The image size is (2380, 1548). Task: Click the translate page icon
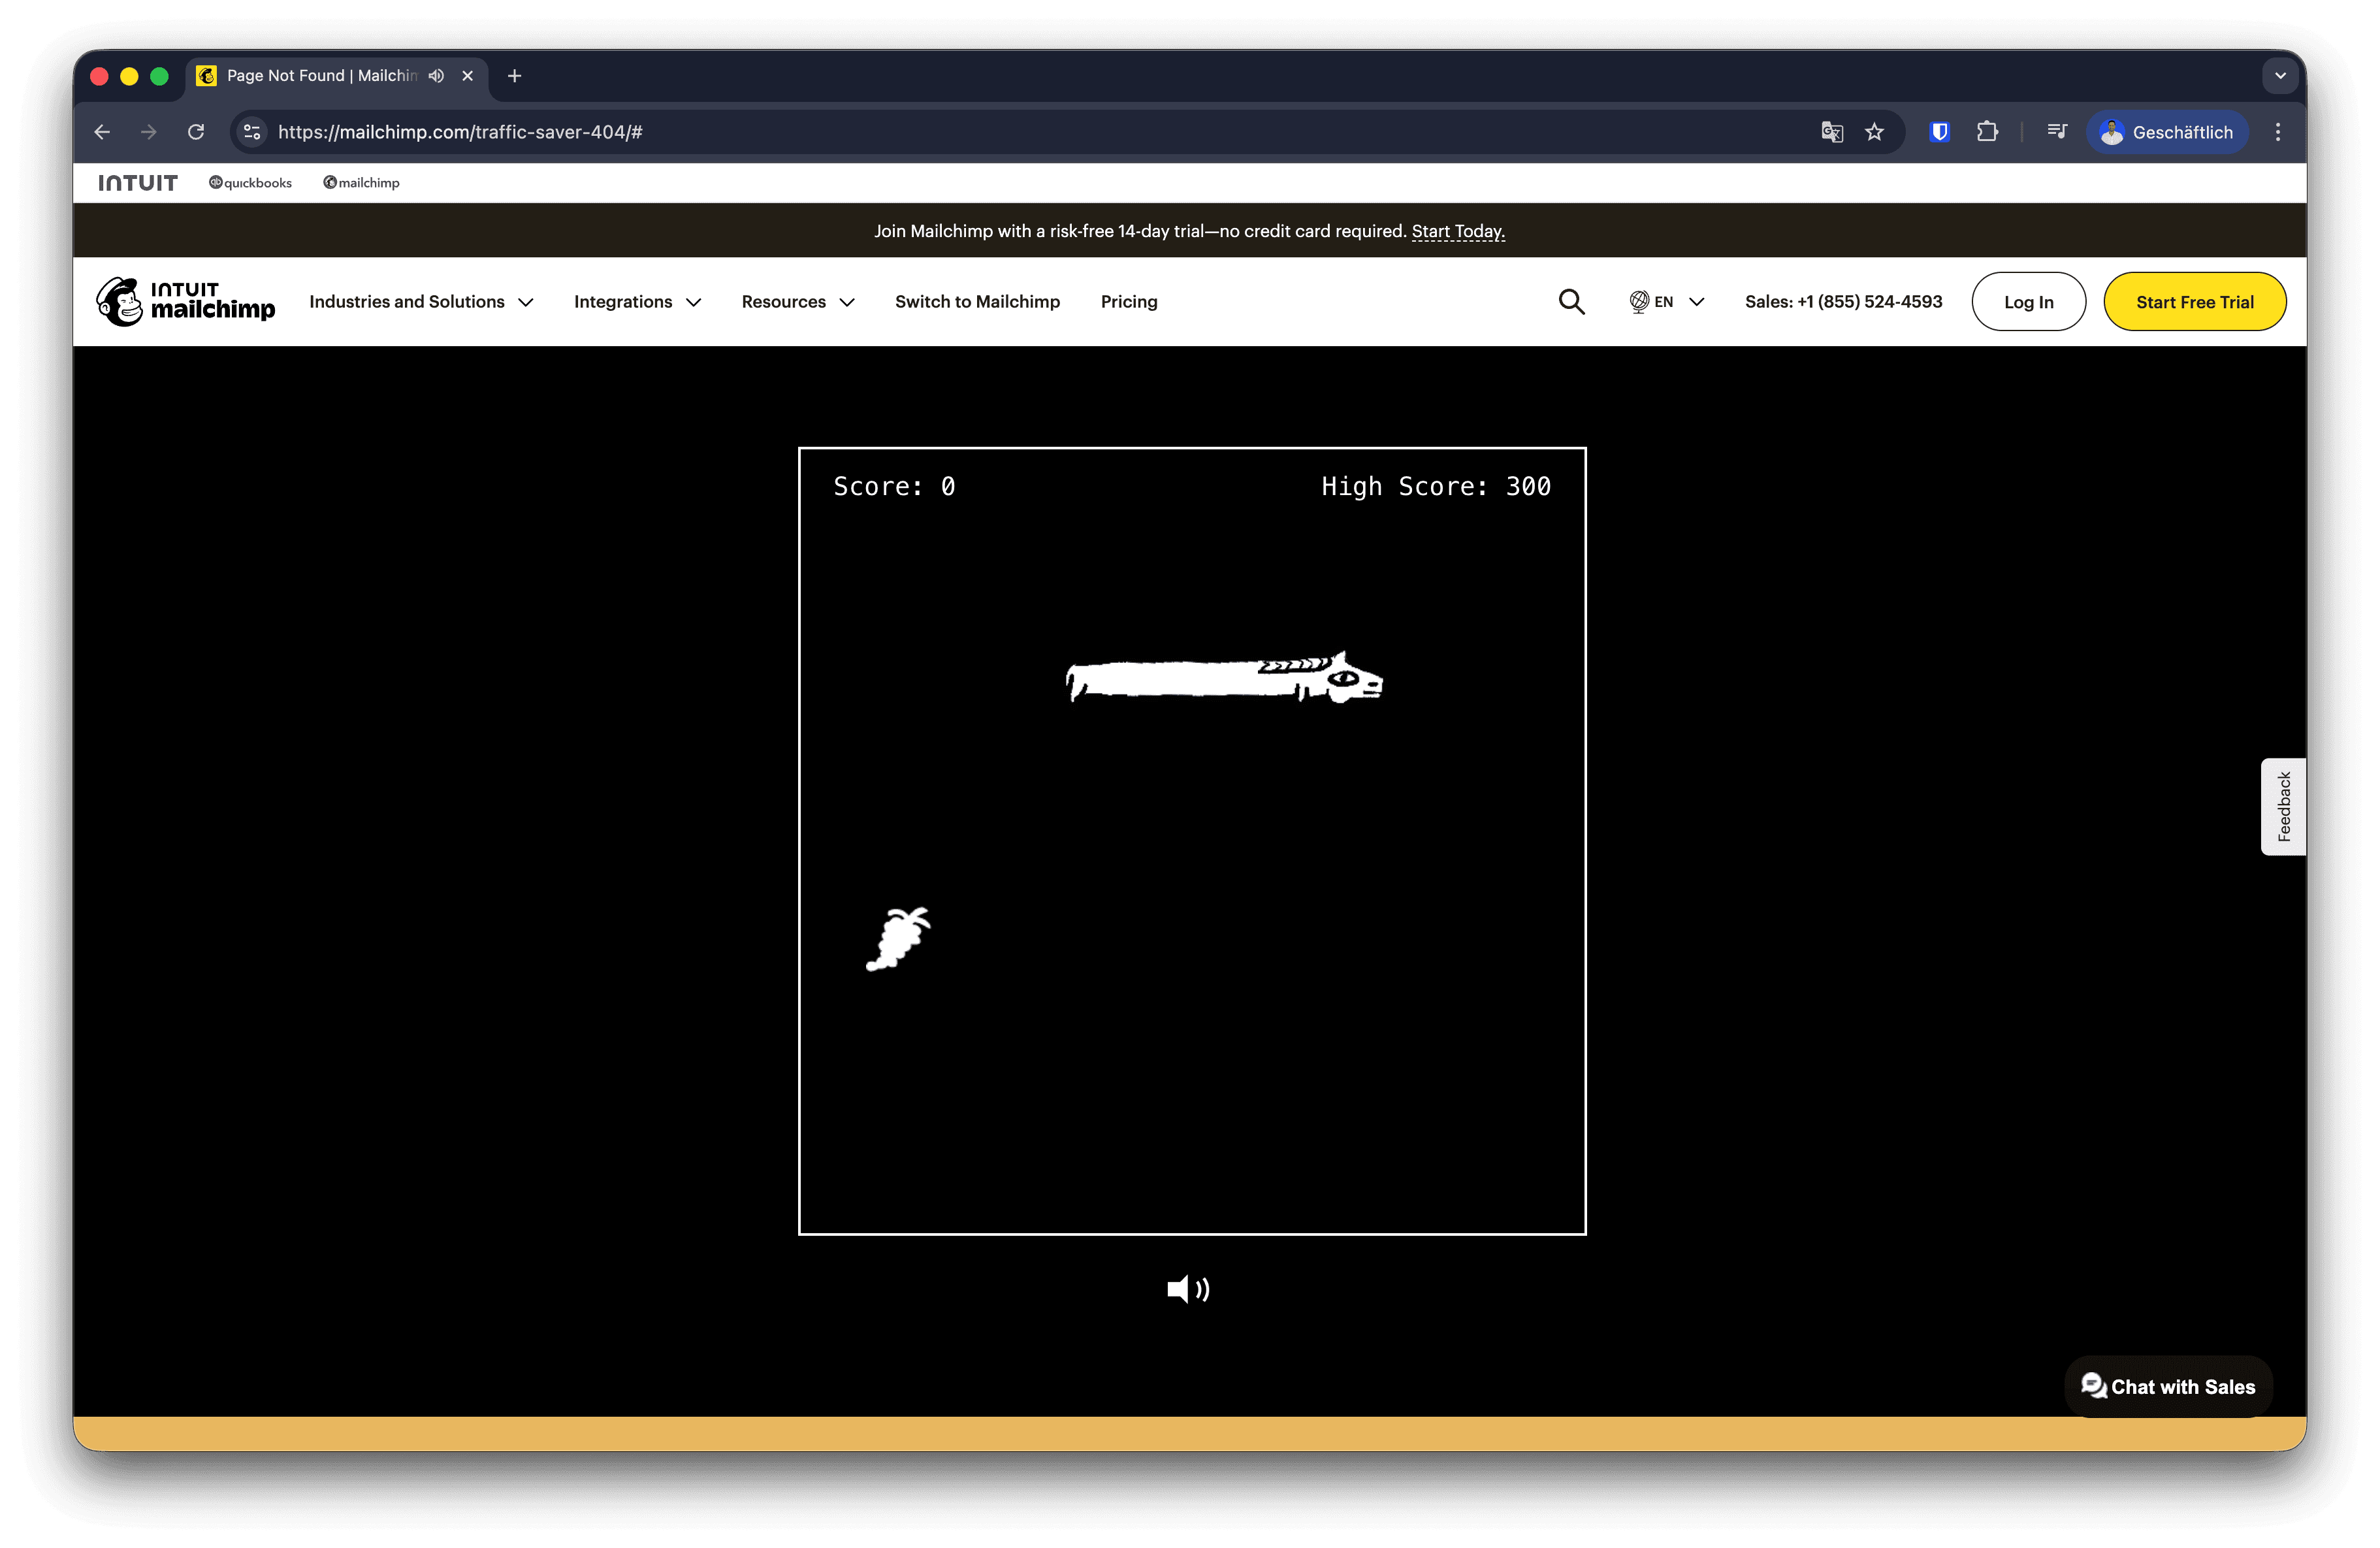(1831, 132)
